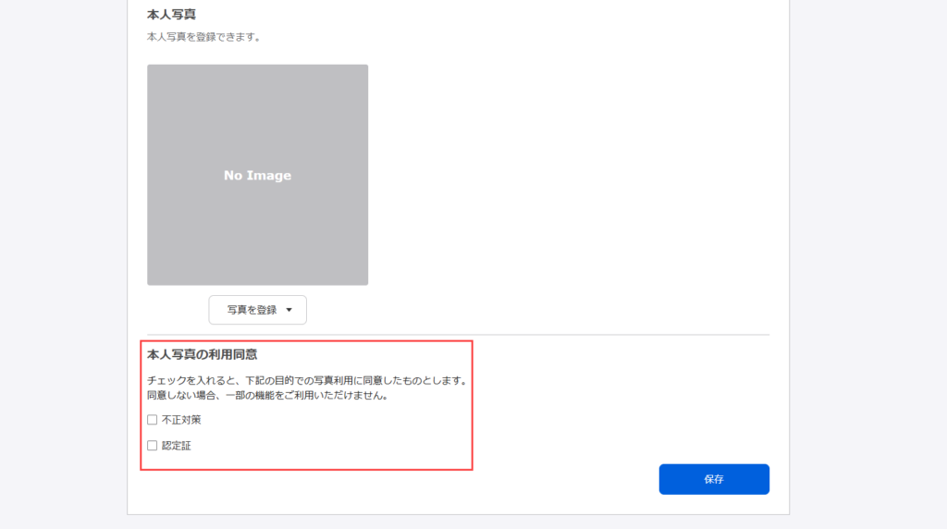The width and height of the screenshot is (947, 529).
Task: Open the 写真を登録 dropdown button
Action: pyautogui.click(x=257, y=310)
